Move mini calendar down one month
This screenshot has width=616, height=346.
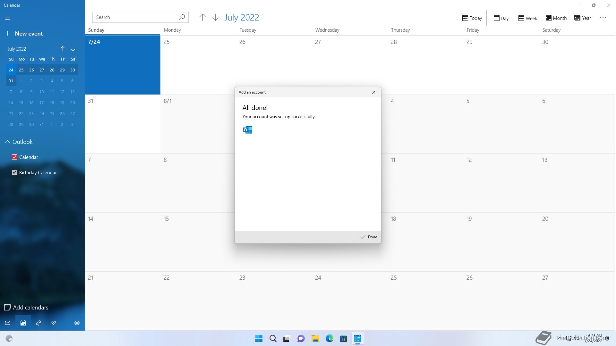tap(73, 49)
